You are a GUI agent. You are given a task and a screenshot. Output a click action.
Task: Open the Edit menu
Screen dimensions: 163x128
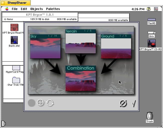[x=24, y=9]
